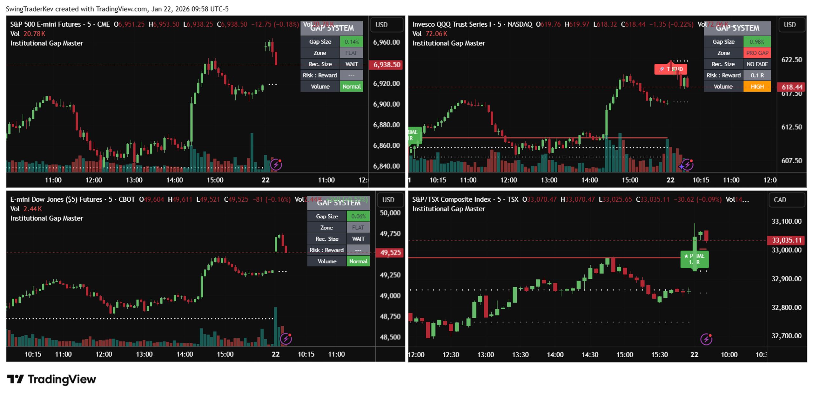Select the S&P 500 E-mini Futures chart title
The width and height of the screenshot is (813, 396).
coord(45,24)
